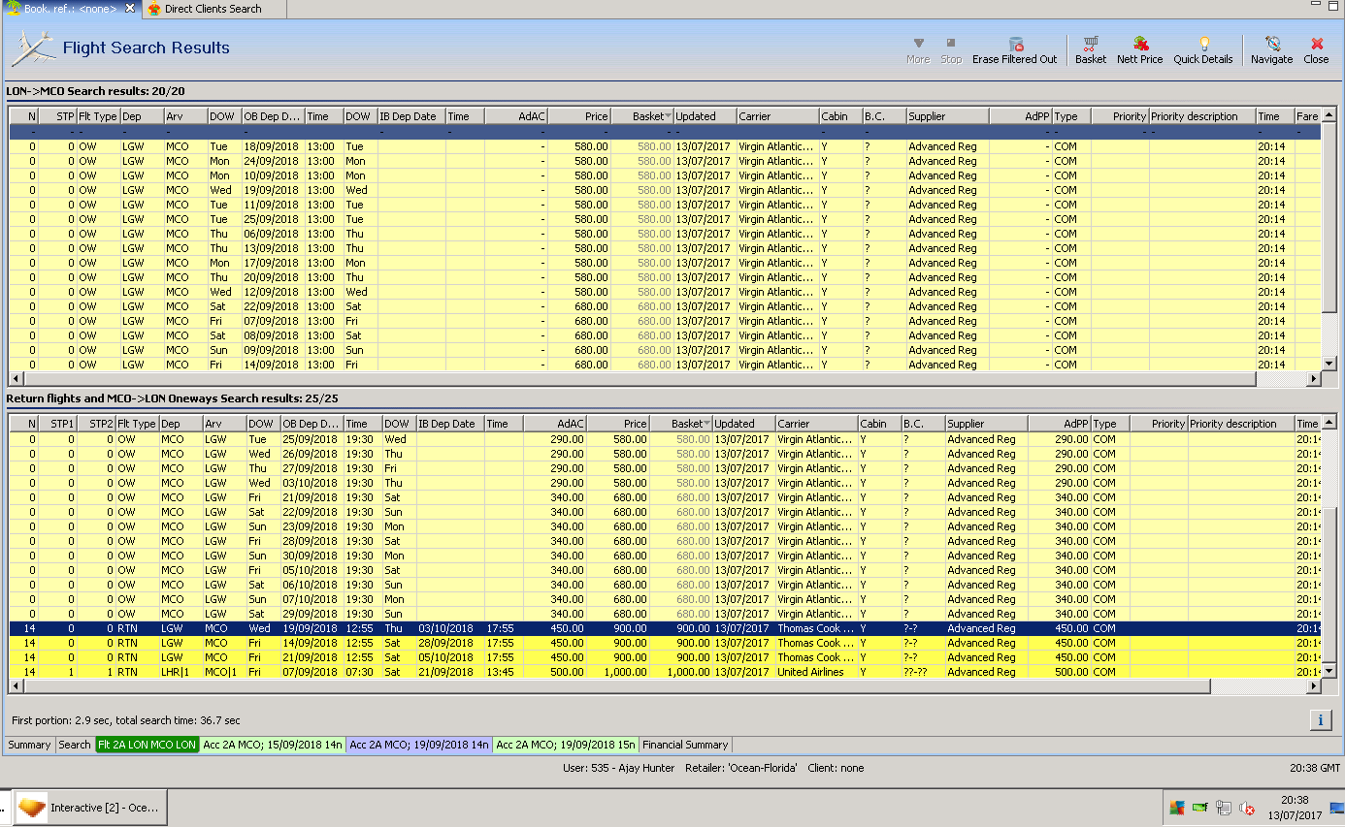Click the Carrier column header in top table
The image size is (1345, 827).
(776, 116)
